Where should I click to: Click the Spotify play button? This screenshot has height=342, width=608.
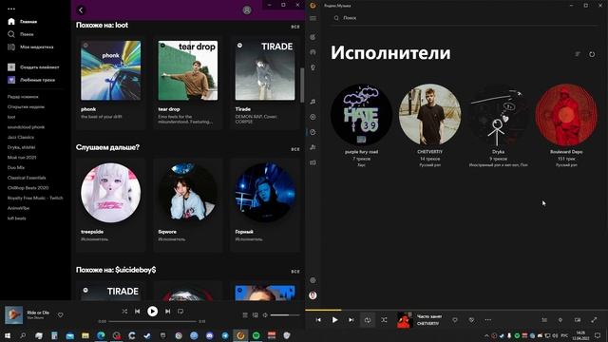152,311
